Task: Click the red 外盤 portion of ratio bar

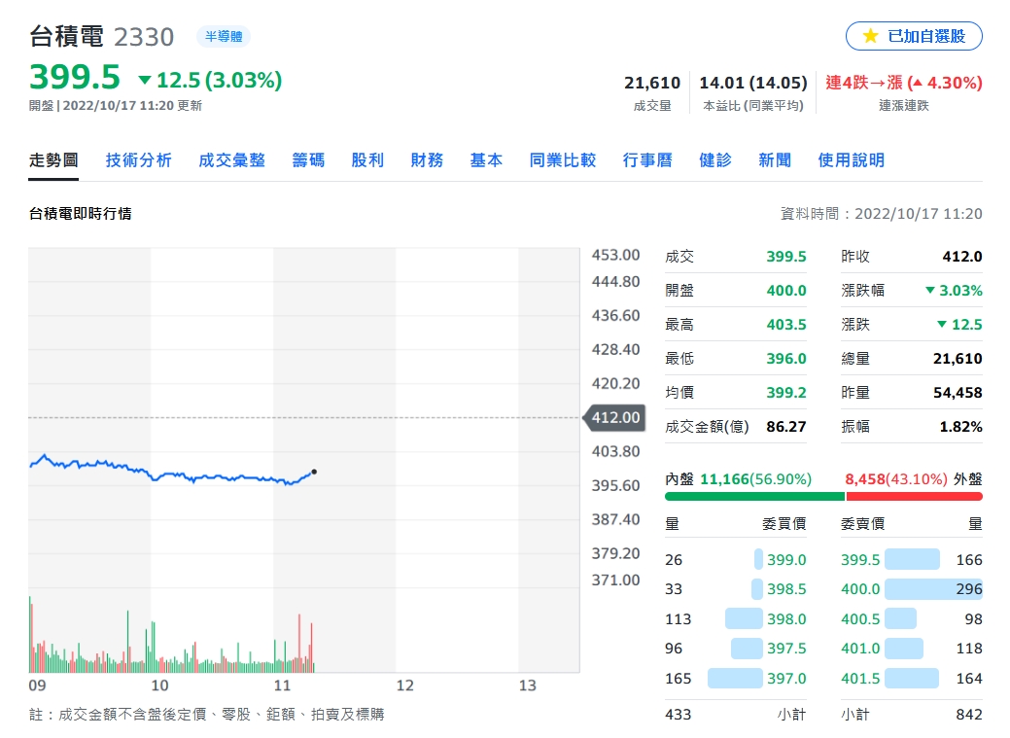Action: tap(914, 496)
